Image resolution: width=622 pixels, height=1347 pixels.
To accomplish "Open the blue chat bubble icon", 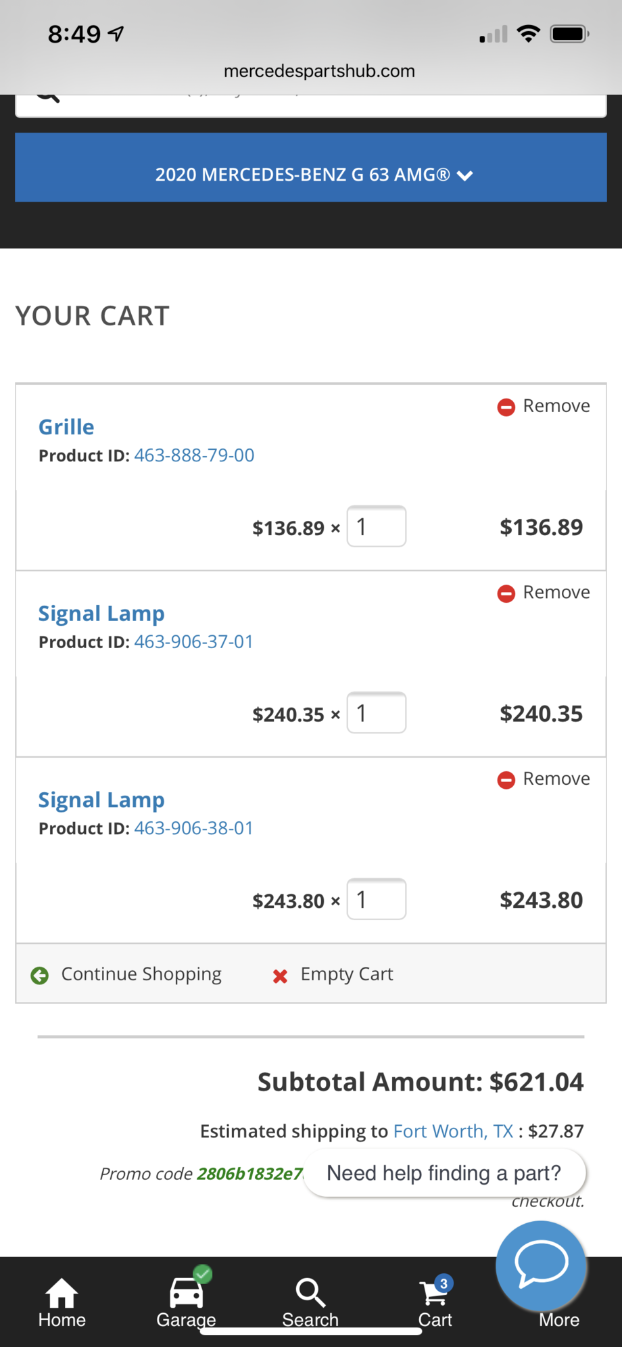I will pos(540,1263).
